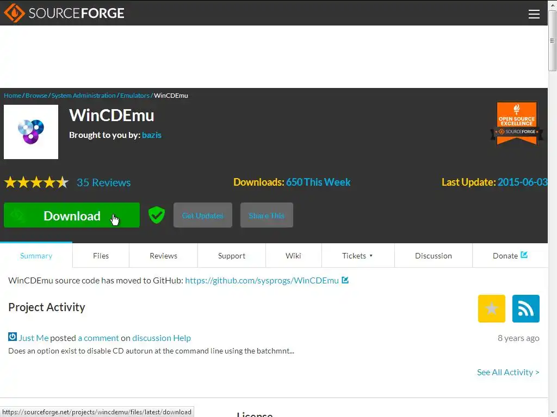
Task: Click the Home breadcrumb link
Action: tap(13, 96)
